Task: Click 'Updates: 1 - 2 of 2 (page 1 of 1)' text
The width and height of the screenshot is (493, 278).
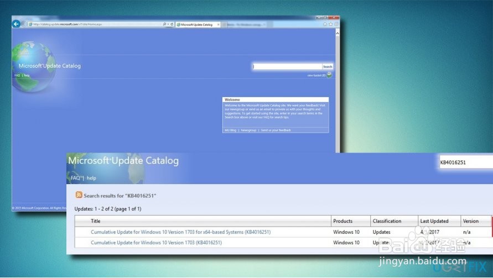Action: (108, 208)
